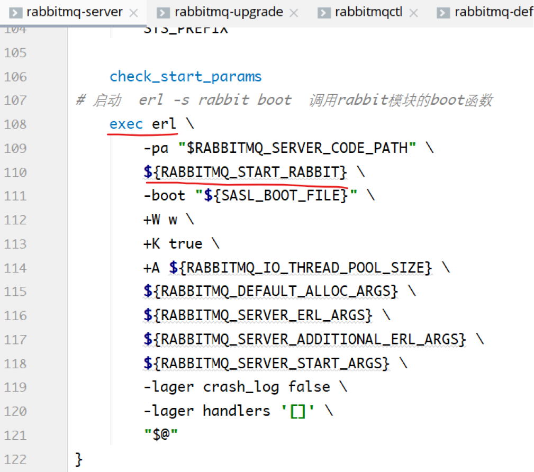Click the RABBITMQ_IO_THREAD_POOL_SIZE variable
The height and width of the screenshot is (472, 534).
pos(309,268)
